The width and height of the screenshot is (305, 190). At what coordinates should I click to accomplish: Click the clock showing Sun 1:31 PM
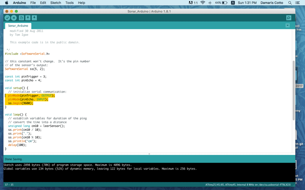click(247, 3)
